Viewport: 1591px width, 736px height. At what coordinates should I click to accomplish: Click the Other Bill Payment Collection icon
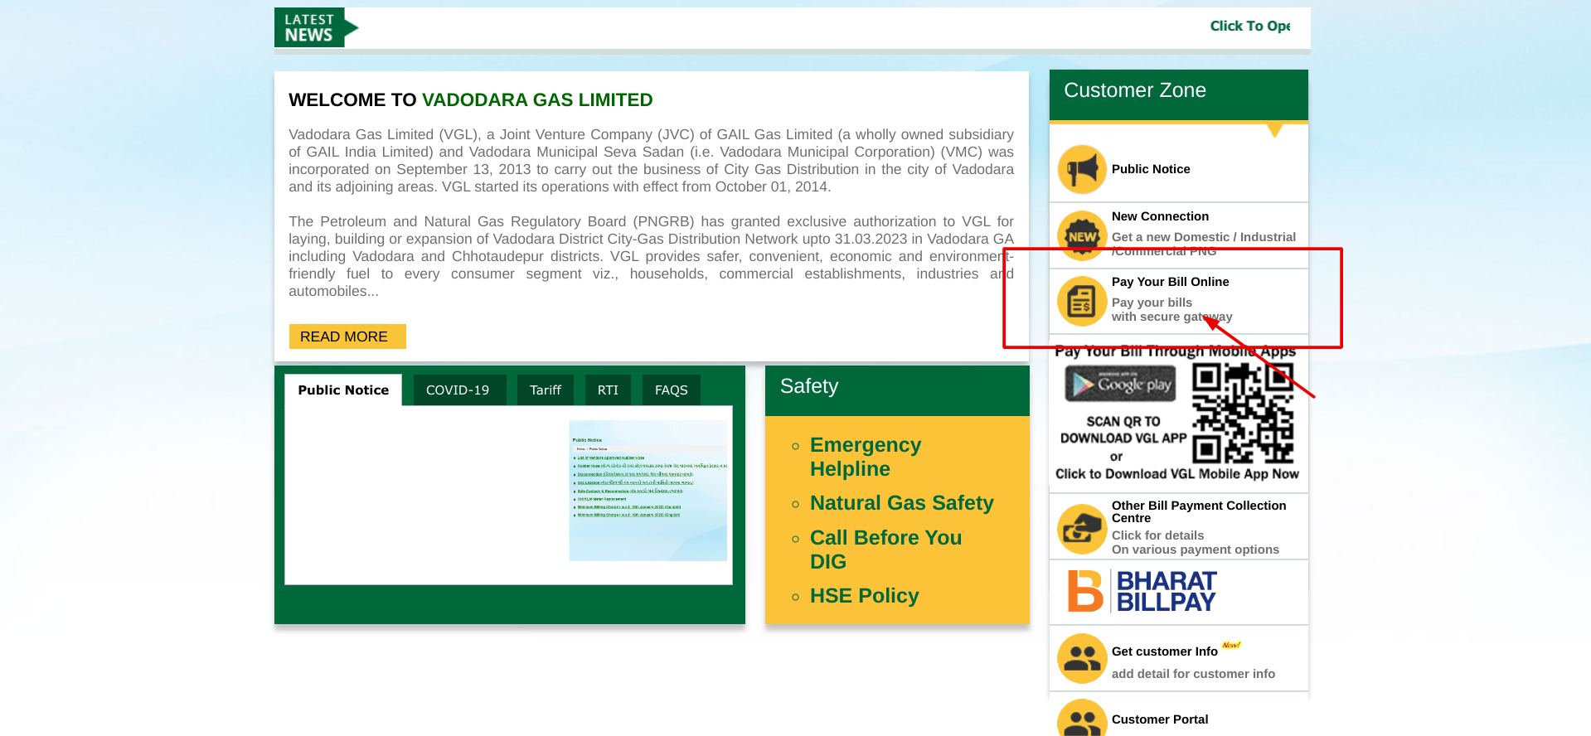[x=1082, y=529]
